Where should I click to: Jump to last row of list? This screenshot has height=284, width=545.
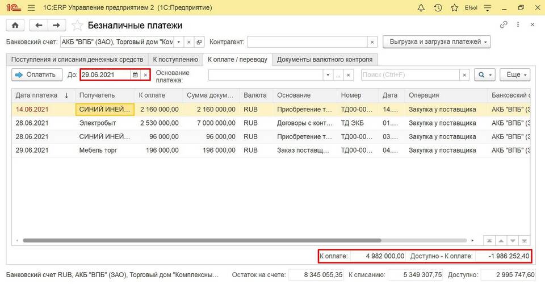tap(524, 241)
